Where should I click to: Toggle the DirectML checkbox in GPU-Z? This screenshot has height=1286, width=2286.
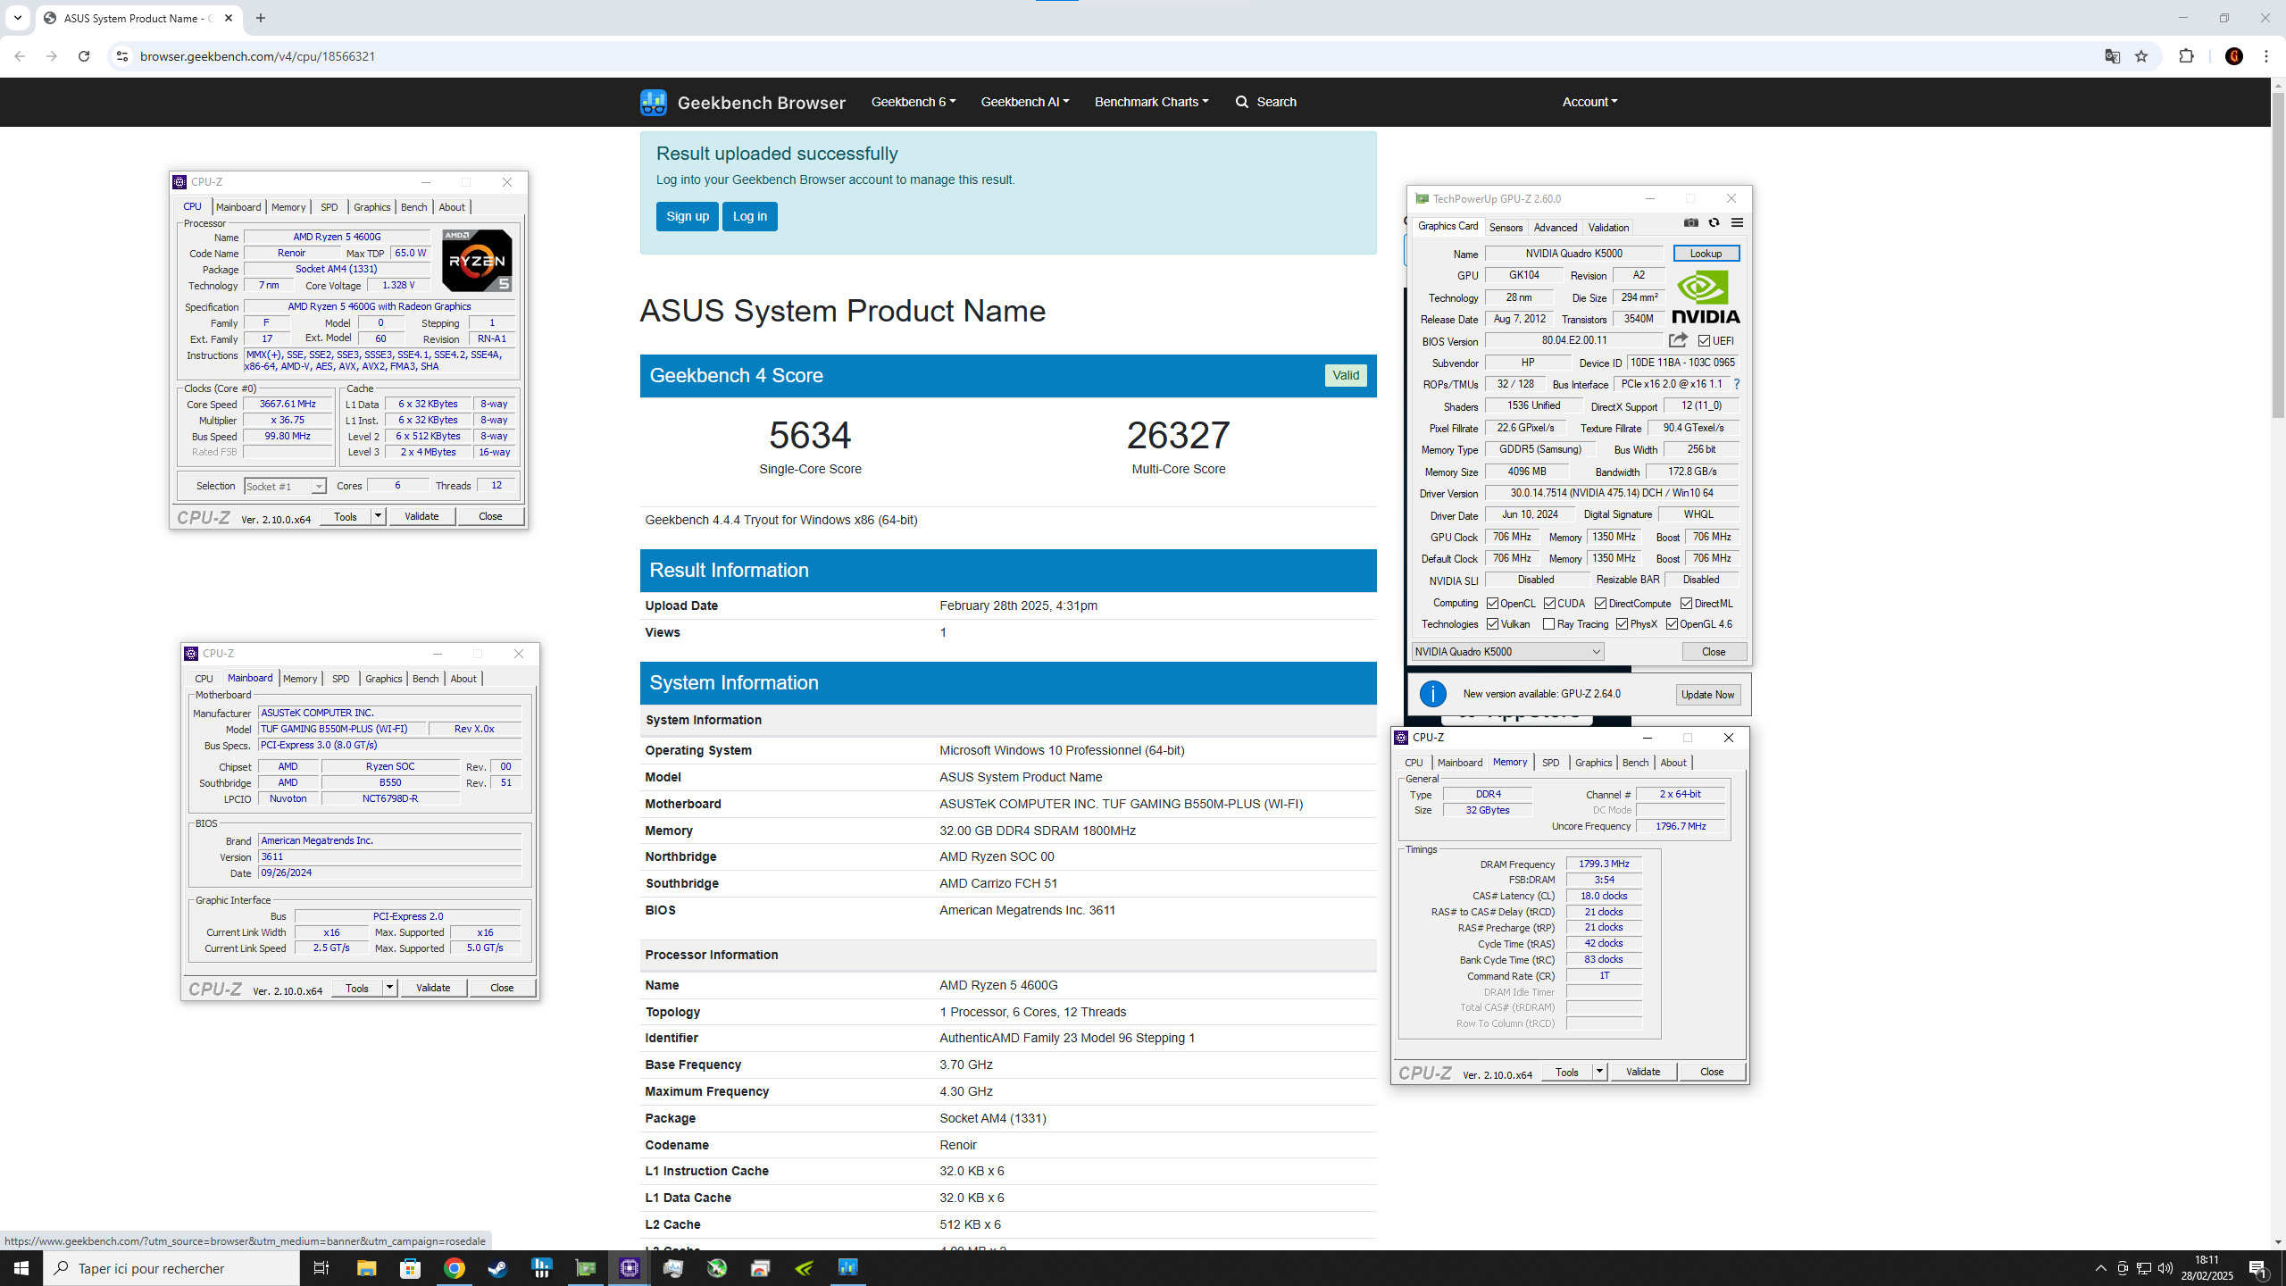coord(1687,604)
